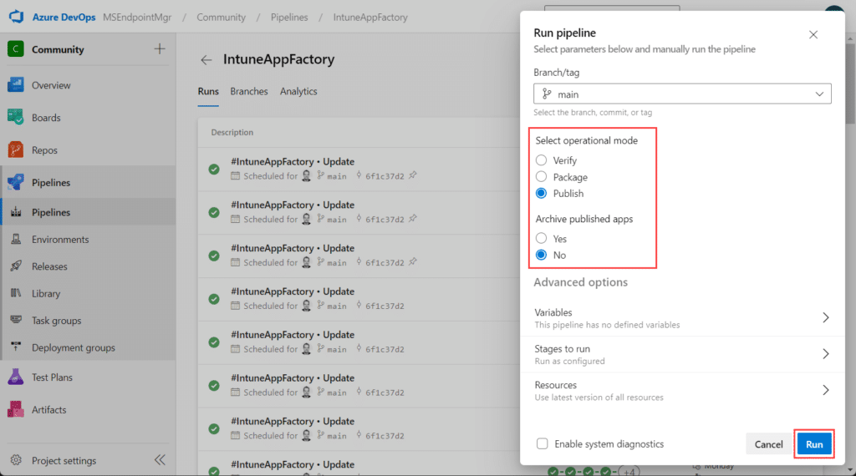Collapse the sidebar with double-chevron icon
Screen dimensions: 856x476
160,459
